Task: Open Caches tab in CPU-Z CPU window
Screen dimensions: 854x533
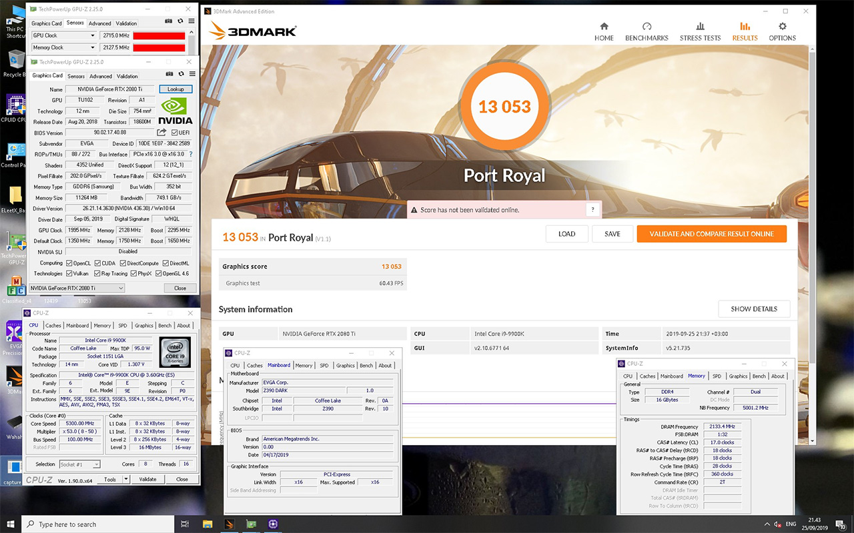Action: (x=53, y=326)
